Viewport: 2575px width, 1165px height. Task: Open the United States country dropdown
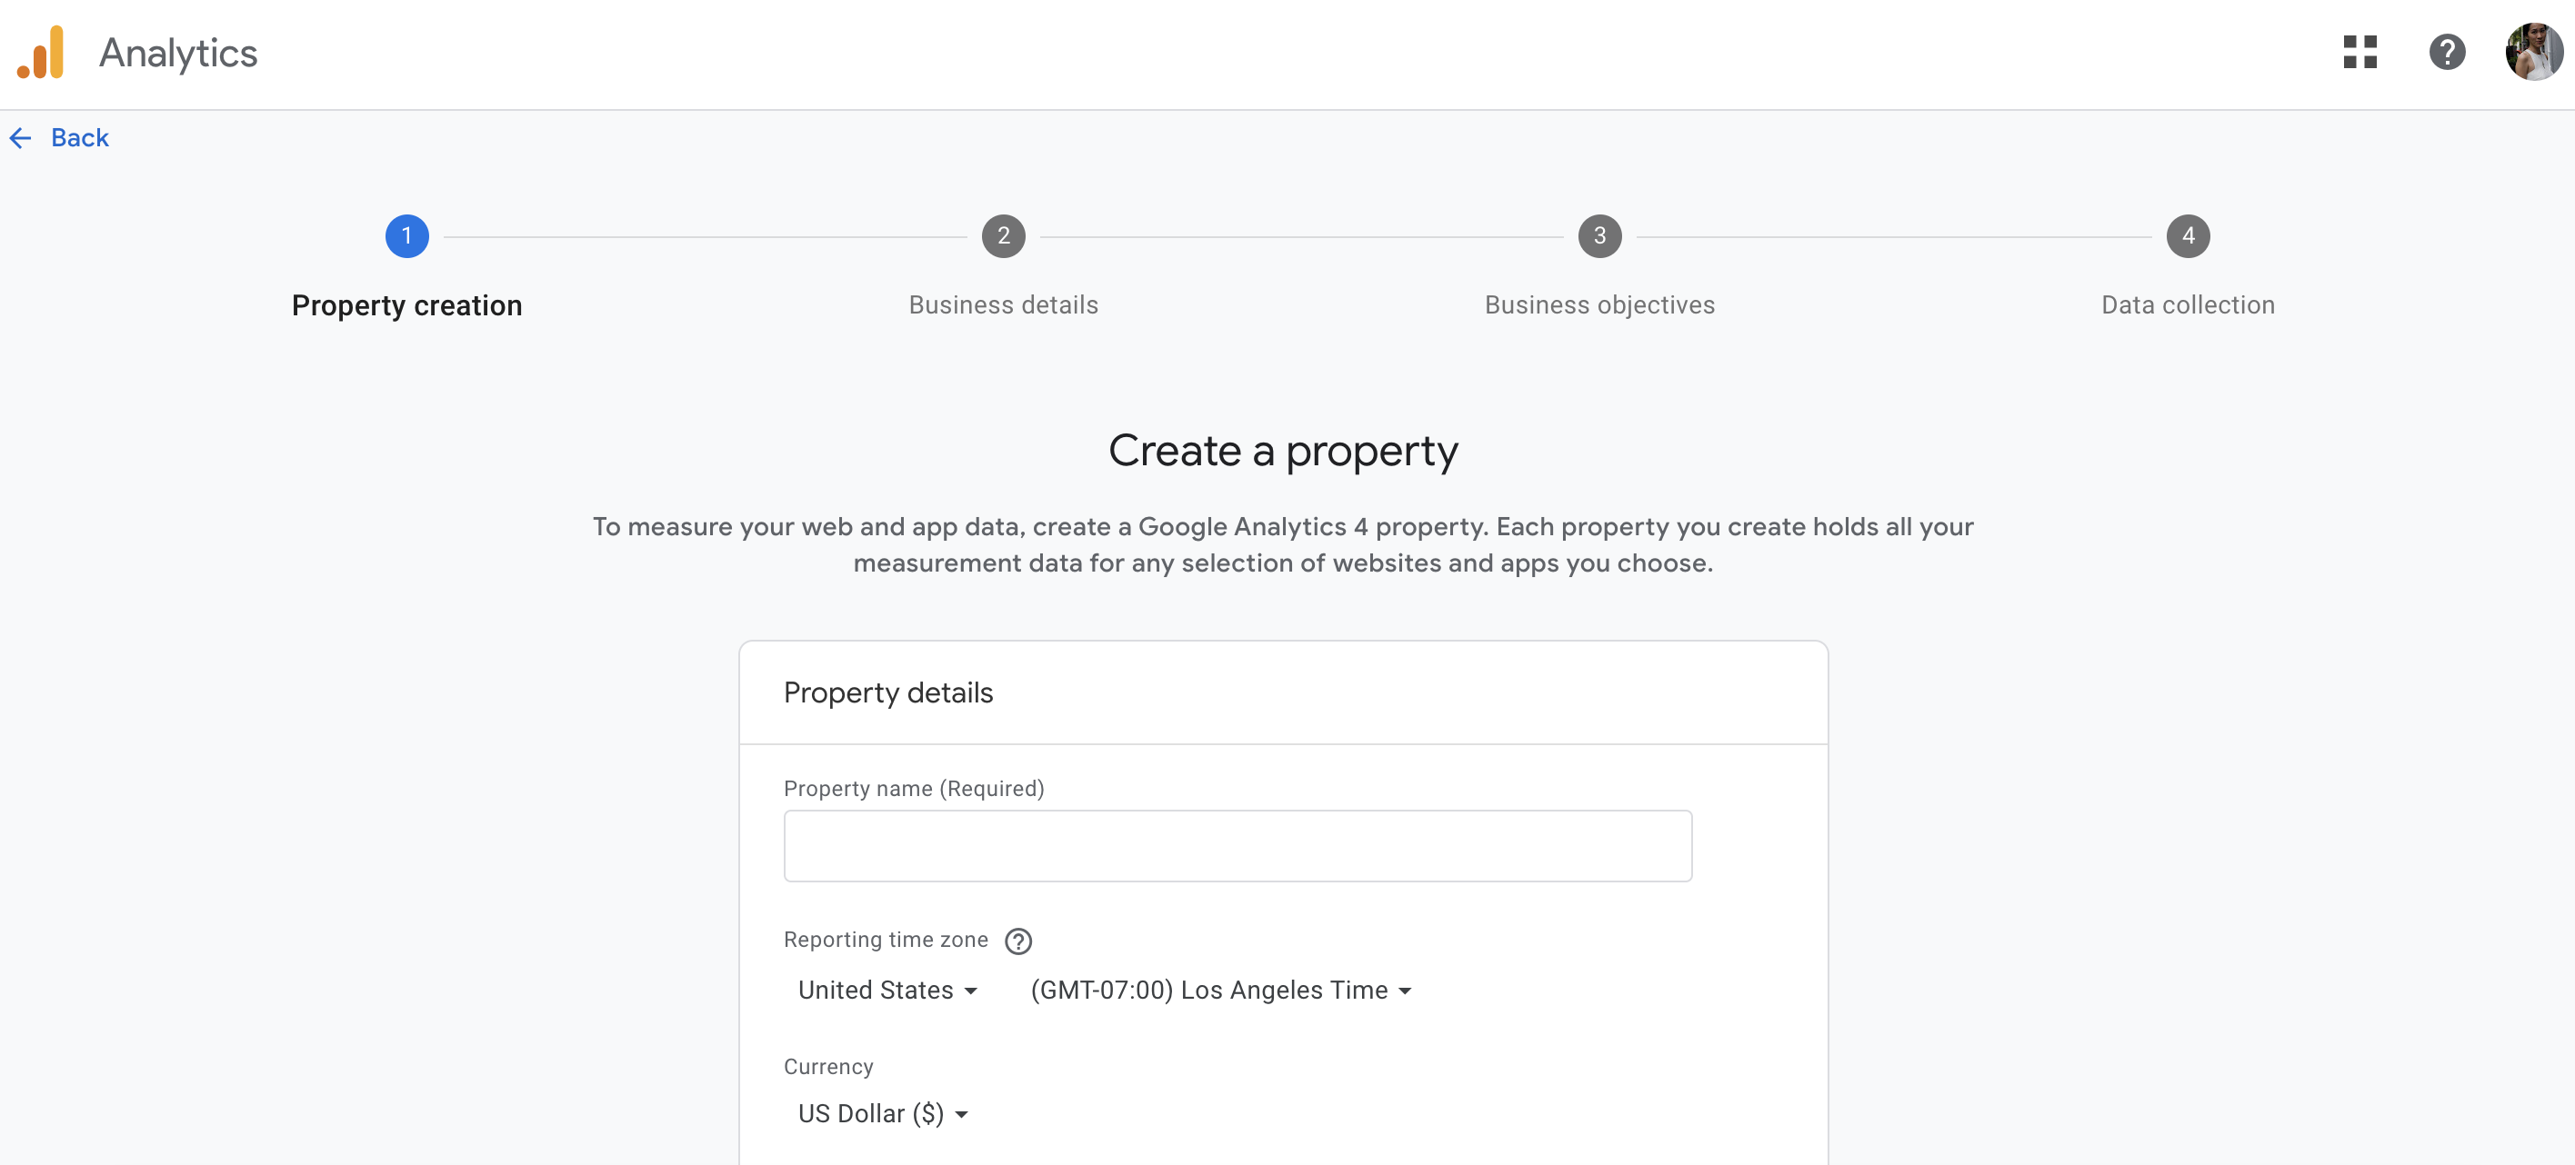point(887,991)
